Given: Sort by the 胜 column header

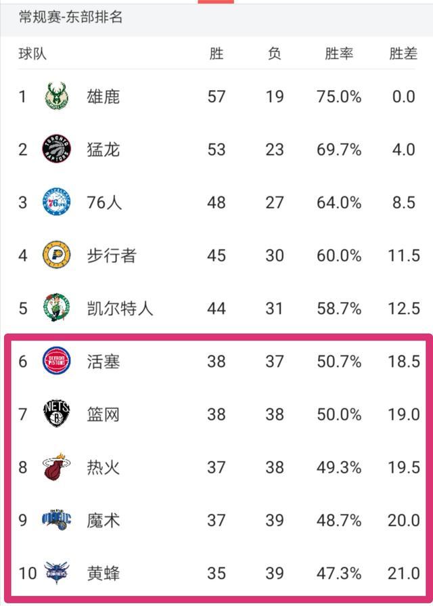Looking at the screenshot, I should (216, 53).
